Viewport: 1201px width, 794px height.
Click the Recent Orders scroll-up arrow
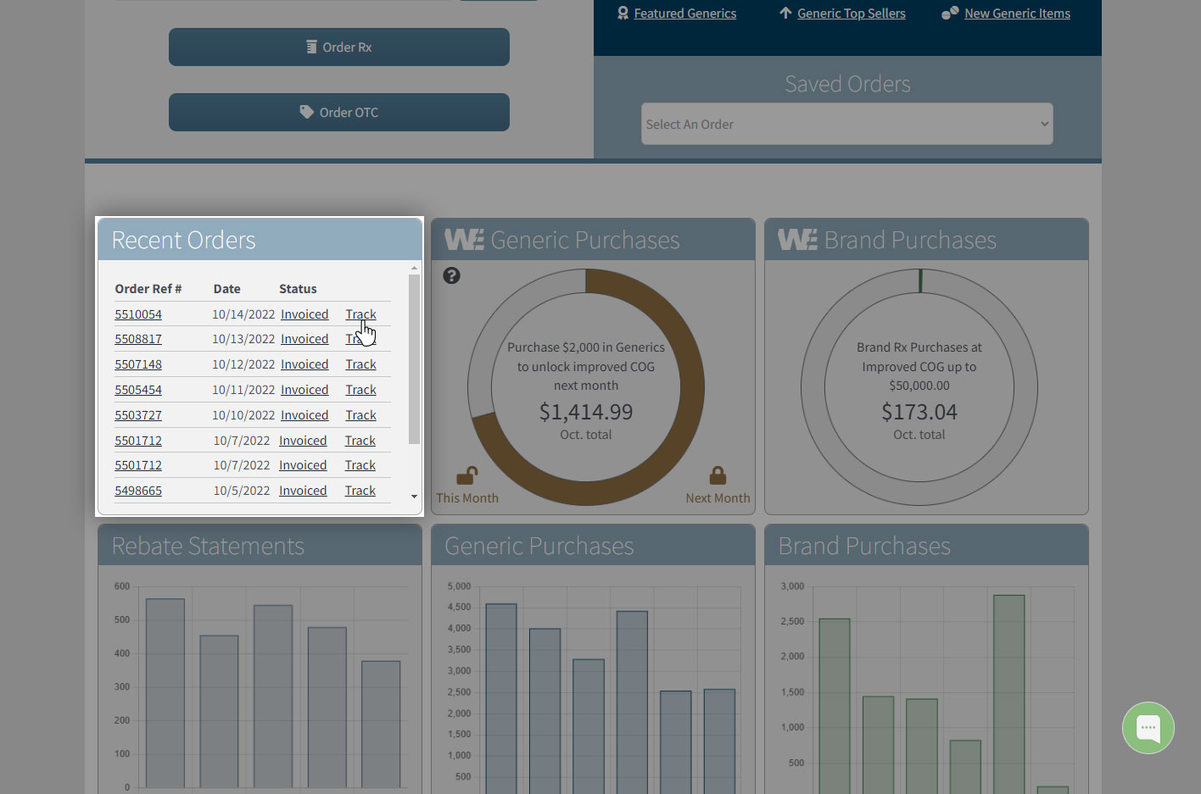(414, 268)
